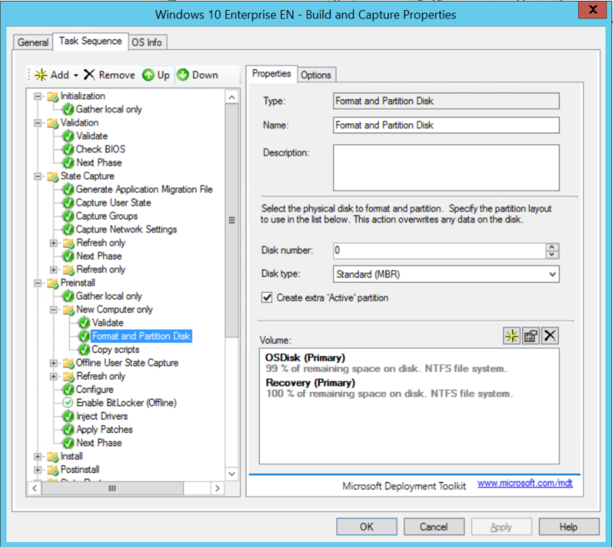The height and width of the screenshot is (547, 613).
Task: Click the Remove X toolbar icon
Action: click(90, 75)
